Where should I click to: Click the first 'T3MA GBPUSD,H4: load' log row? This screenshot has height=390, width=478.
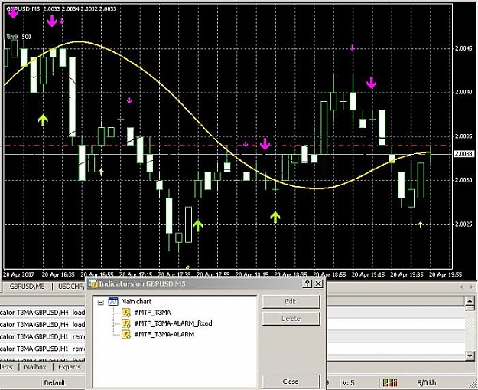pyautogui.click(x=43, y=313)
